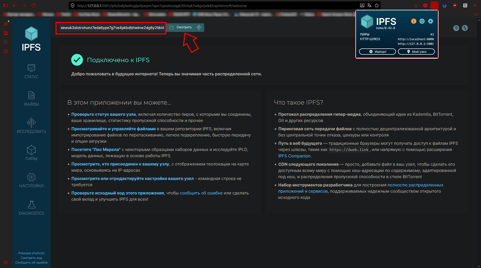This screenshot has height=268, width=481.
Task: Click the scrollbar up arrow at page right
Action: pyautogui.click(x=479, y=20)
